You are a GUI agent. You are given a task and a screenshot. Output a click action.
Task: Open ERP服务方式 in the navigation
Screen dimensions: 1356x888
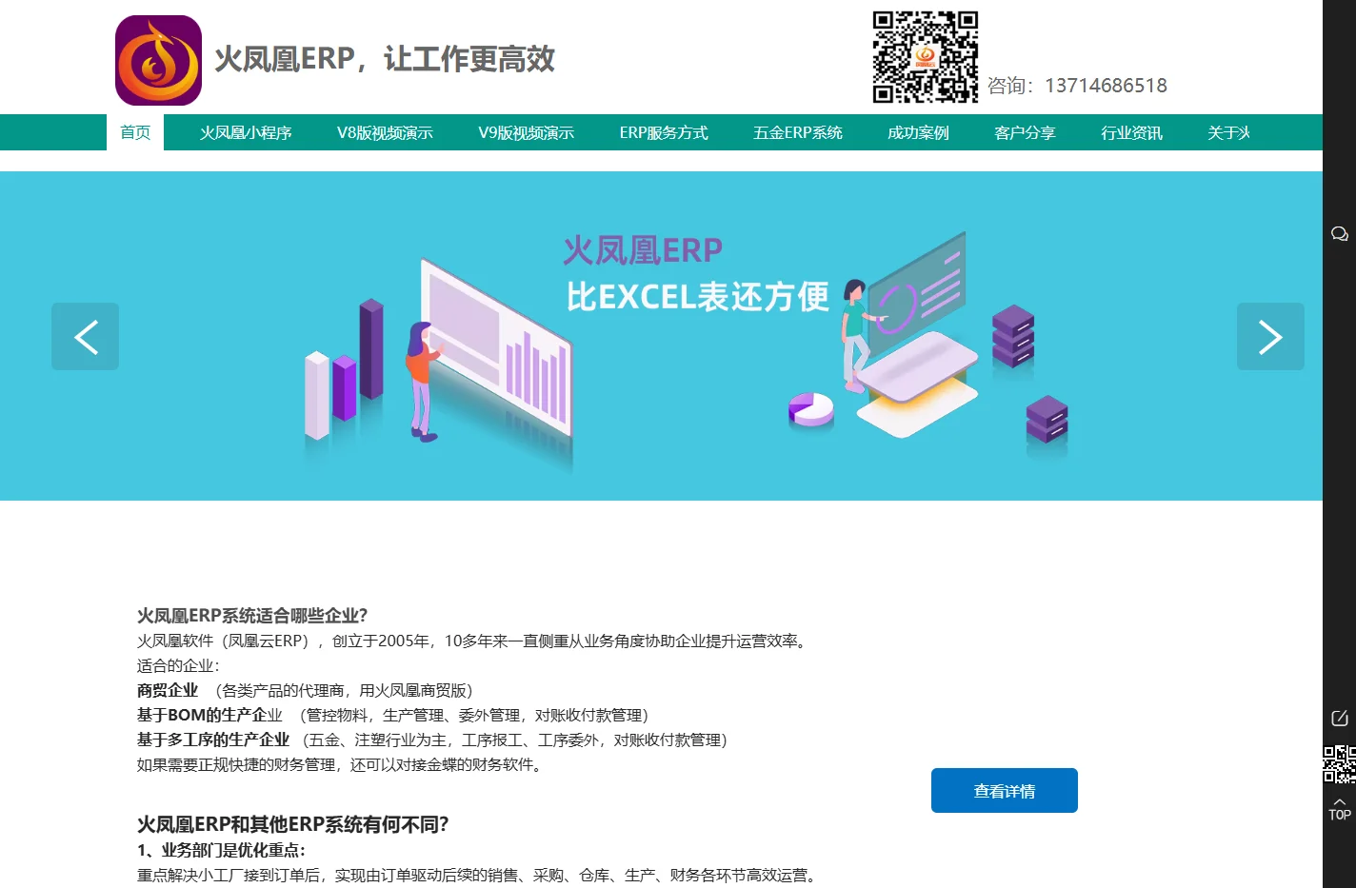(664, 132)
